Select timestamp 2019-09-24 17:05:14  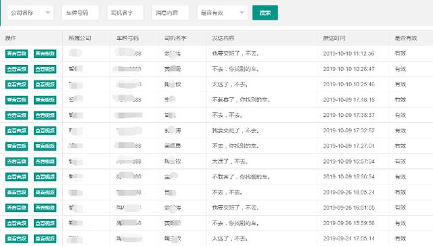349,239
